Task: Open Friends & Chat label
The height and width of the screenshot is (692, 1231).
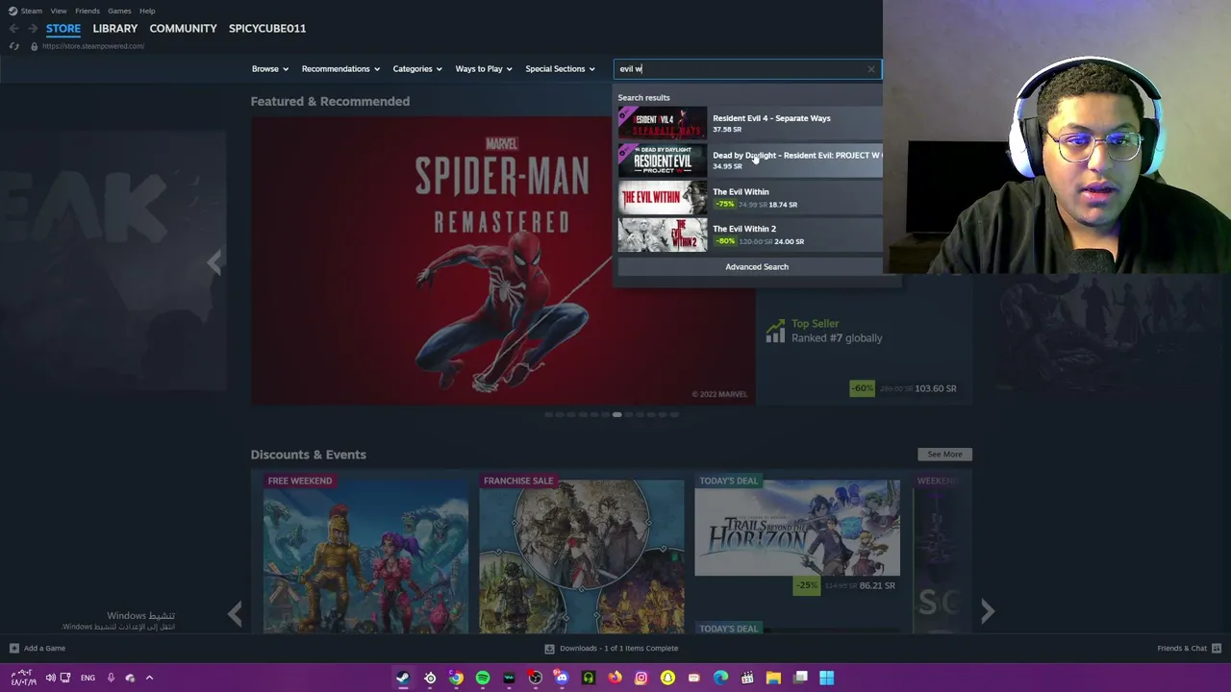Action: 1182,649
